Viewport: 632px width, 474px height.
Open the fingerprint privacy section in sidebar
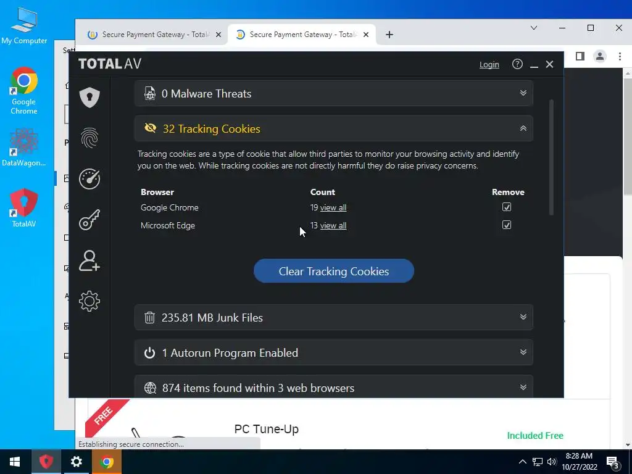click(x=89, y=138)
